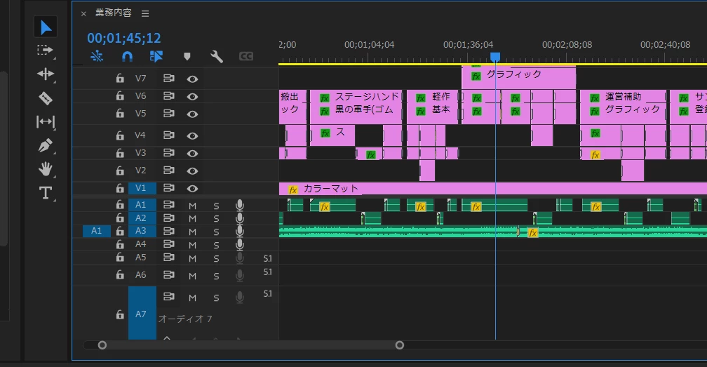Click the ruler at 00;02;08;08
The width and height of the screenshot is (707, 367).
[567, 45]
